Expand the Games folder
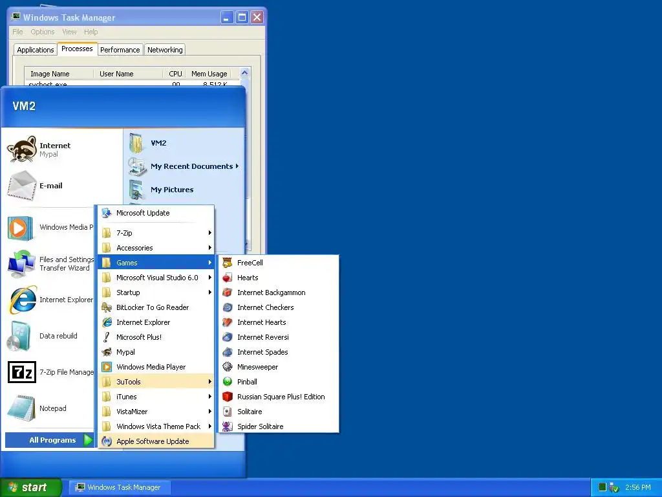 click(x=156, y=263)
